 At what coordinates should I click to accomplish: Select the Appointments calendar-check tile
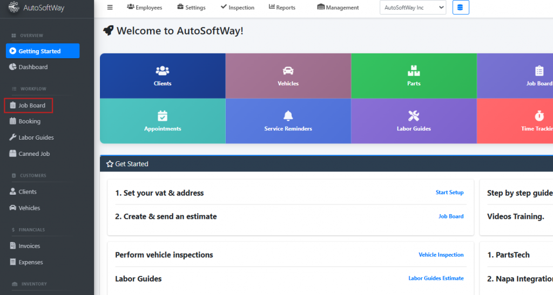163,121
